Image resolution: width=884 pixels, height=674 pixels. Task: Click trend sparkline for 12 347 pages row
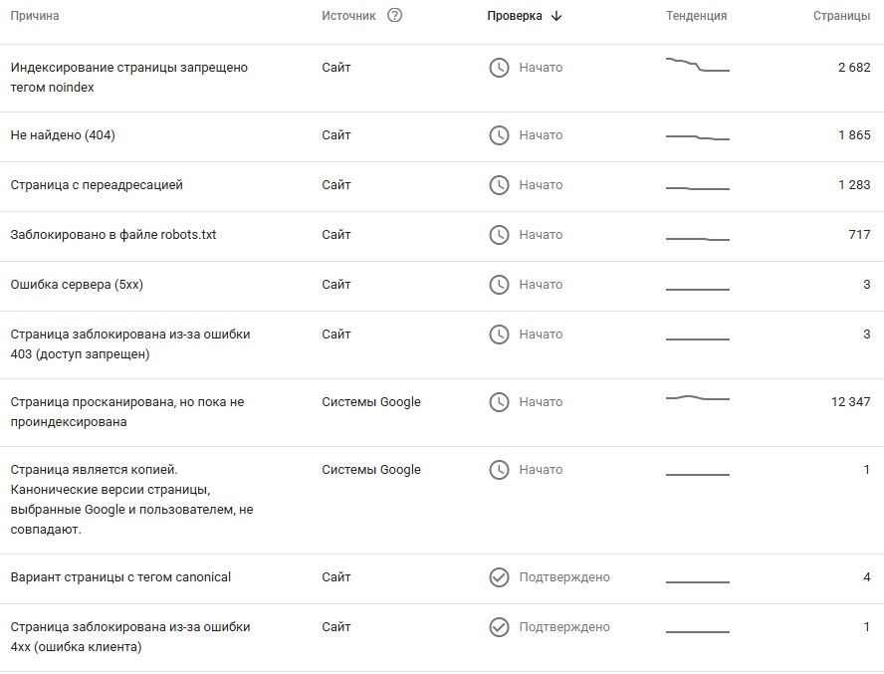click(698, 398)
